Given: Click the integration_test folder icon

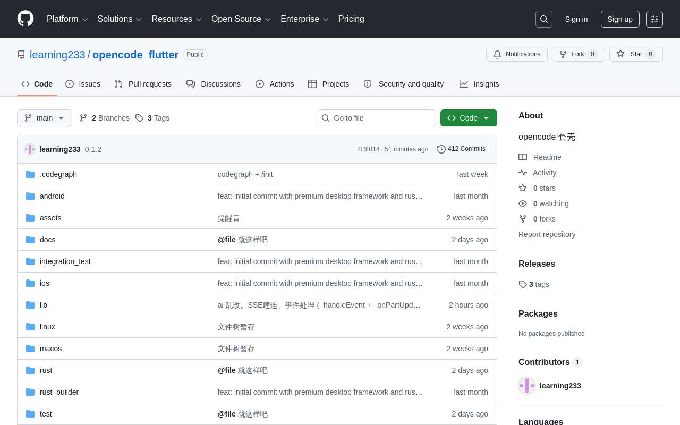Looking at the screenshot, I should coord(30,261).
